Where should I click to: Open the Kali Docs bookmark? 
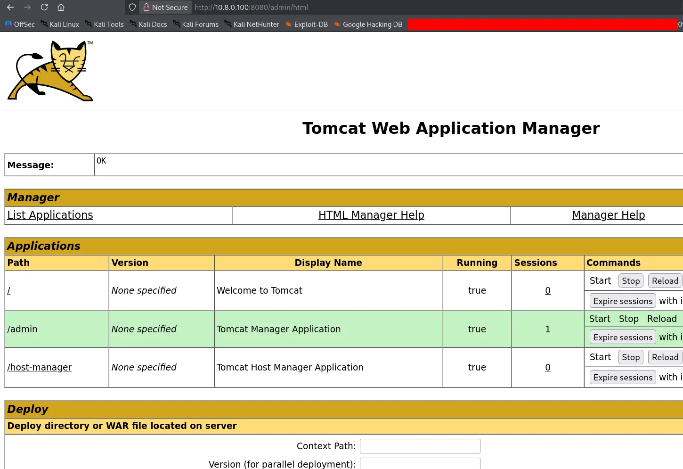(148, 24)
